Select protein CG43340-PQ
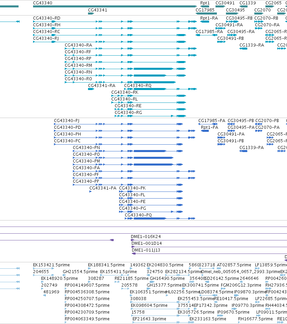Viewport: 287px width, 324px height. point(138,215)
